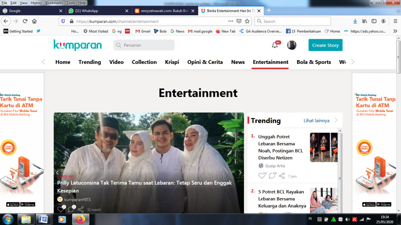The width and height of the screenshot is (401, 225).
Task: Open the Tools menu
Action: point(71,3)
